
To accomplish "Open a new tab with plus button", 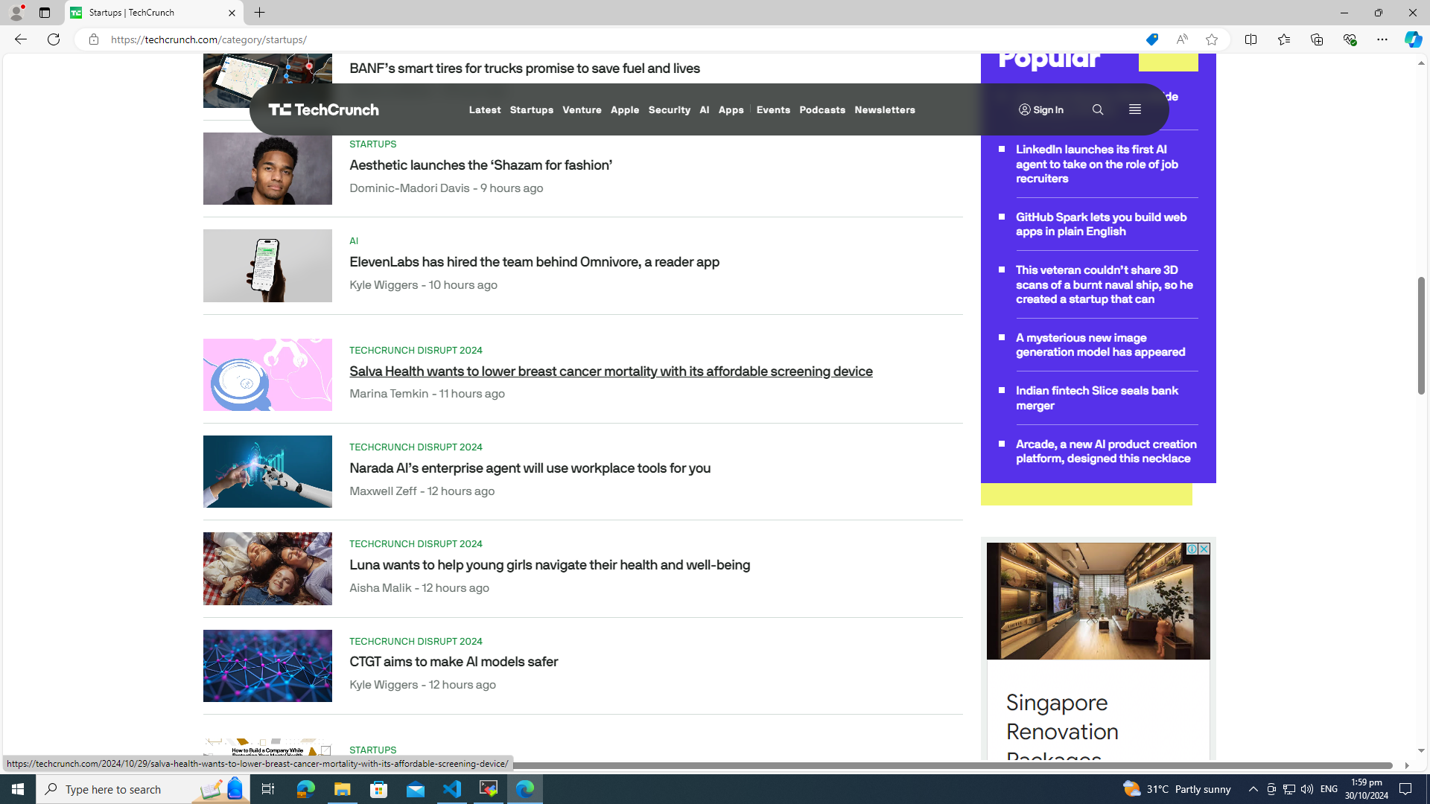I will [259, 13].
